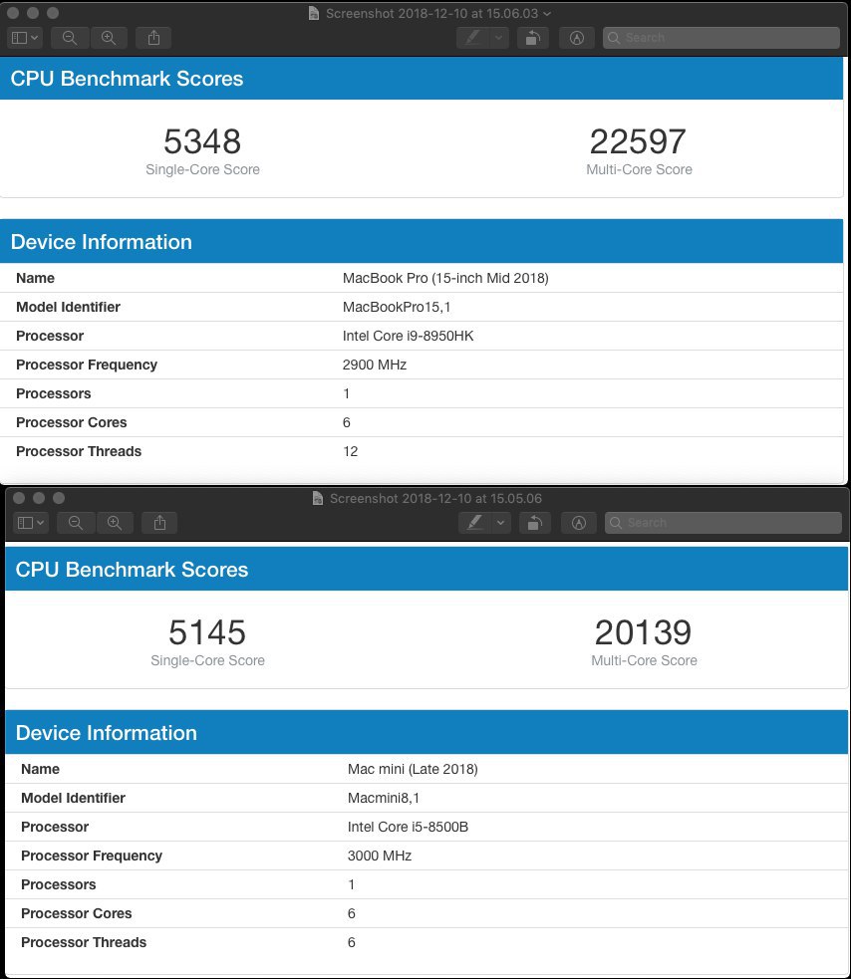Viewport: 851px width, 979px height.
Task: Click the bottom window title Screenshot 2018-12-10 at 15.05.06
Action: click(x=435, y=498)
